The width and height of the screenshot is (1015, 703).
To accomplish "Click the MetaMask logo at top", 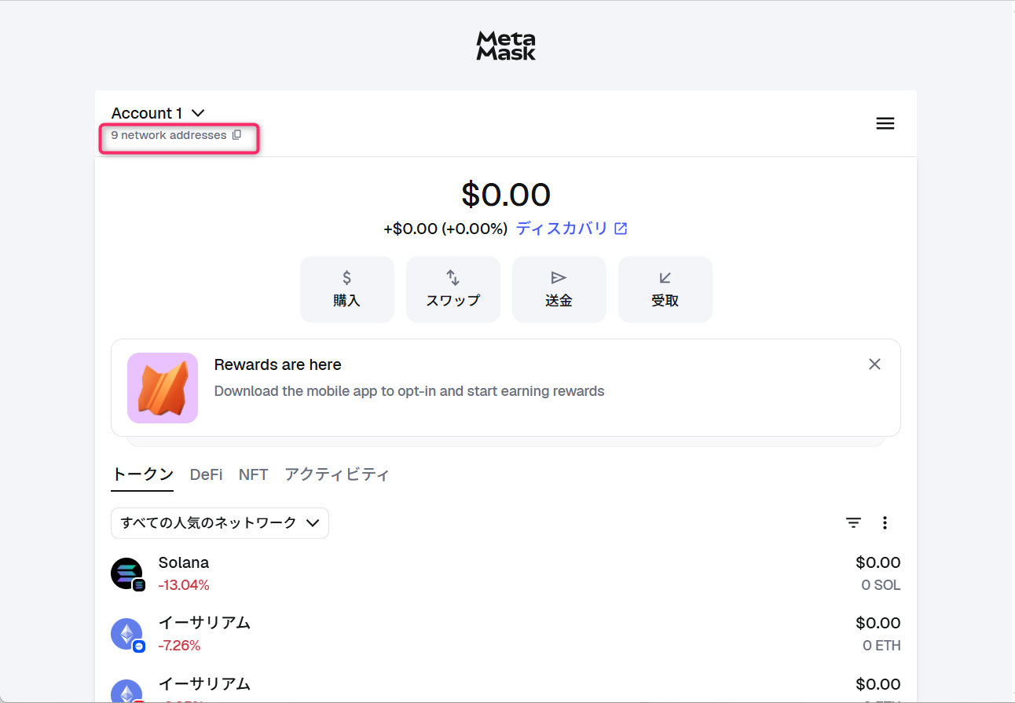I will tap(506, 46).
